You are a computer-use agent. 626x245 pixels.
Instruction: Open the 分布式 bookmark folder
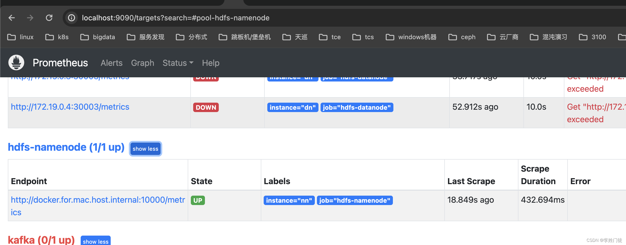click(191, 37)
